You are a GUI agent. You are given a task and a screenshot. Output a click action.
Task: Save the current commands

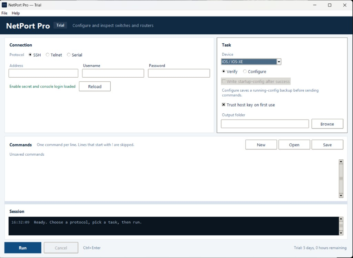327,145
